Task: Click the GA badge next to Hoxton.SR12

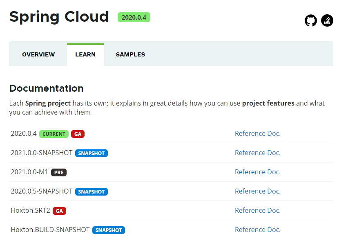Action: 59,211
